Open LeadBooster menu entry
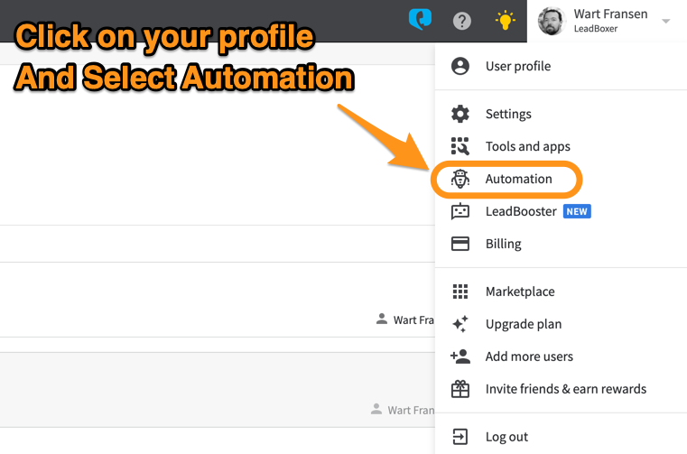Screen dimensions: 687x454 click(x=521, y=211)
